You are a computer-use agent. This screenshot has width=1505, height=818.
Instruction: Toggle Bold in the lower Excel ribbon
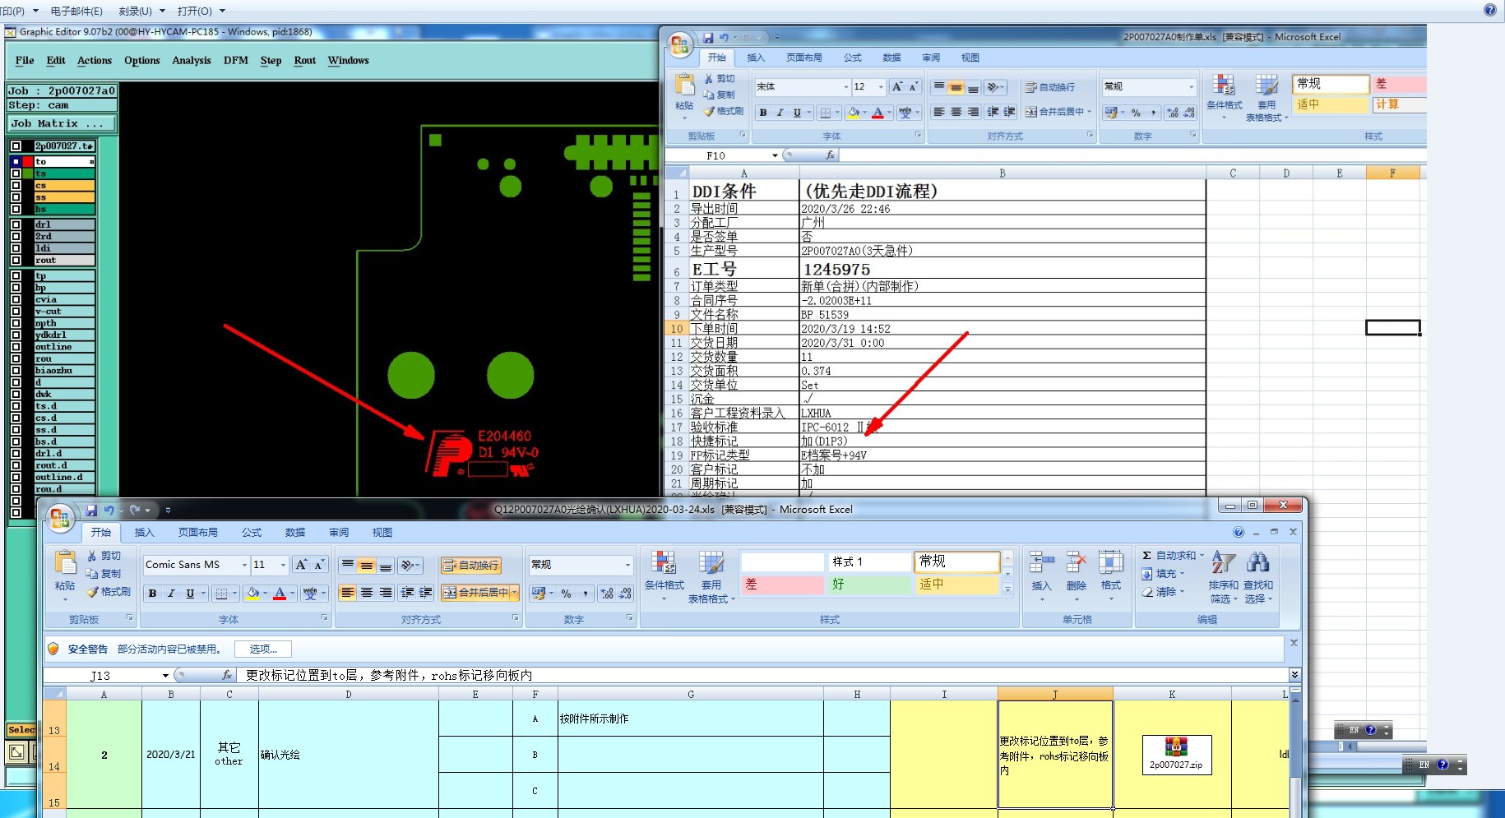152,593
